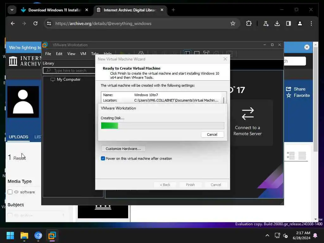Open the uploaded item thumbnail below VMware
Image resolution: width=324 pixels, height=243 pixels.
(103, 212)
